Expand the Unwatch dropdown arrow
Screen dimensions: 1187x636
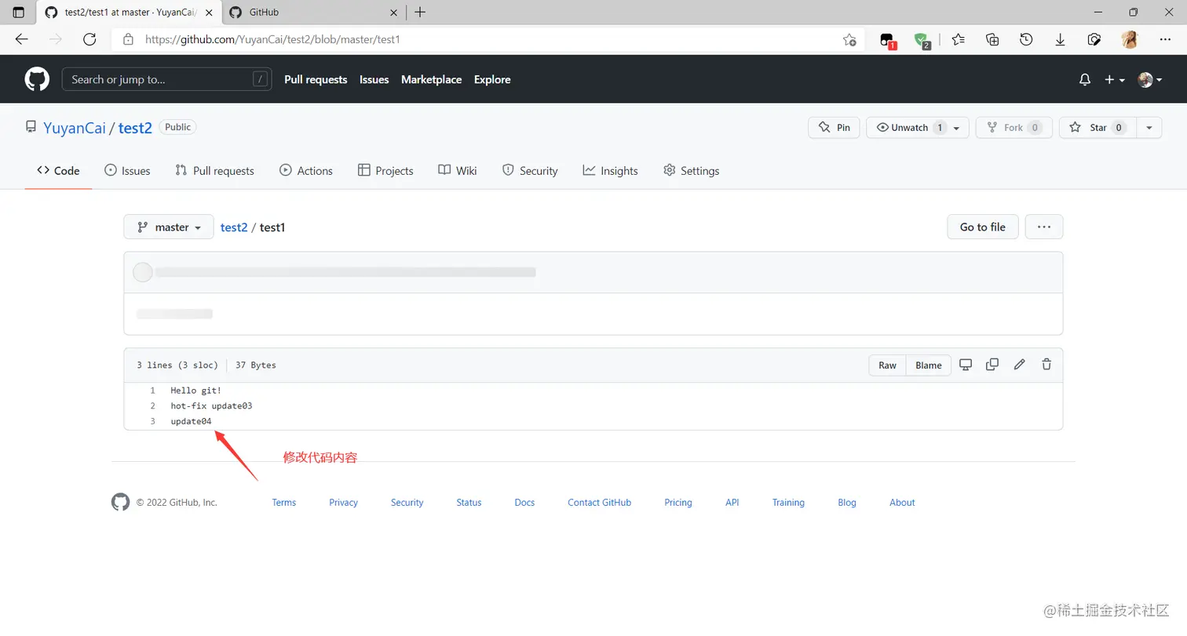[x=957, y=128]
